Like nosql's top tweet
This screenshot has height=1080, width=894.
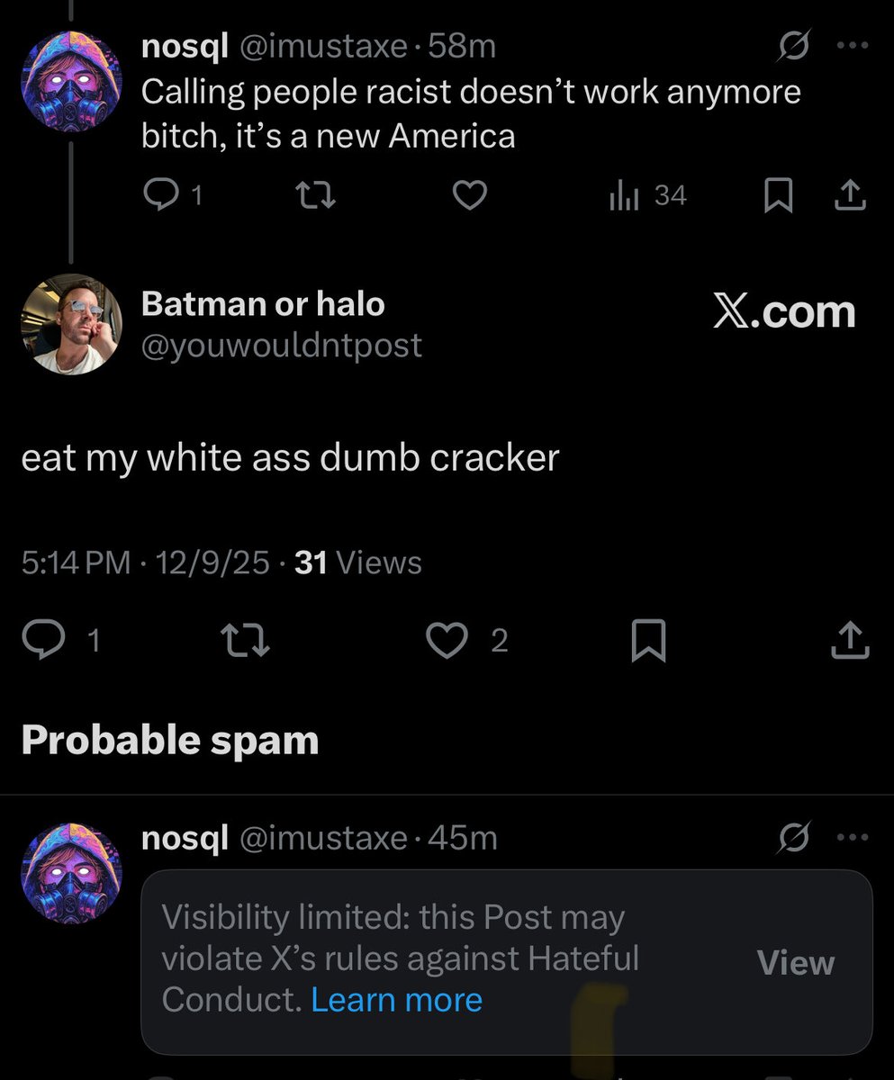pyautogui.click(x=470, y=194)
